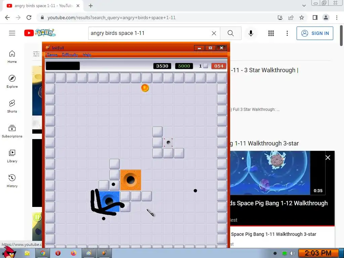This screenshot has height=258, width=344.
Task: Click the orange hole tile
Action: click(x=131, y=180)
